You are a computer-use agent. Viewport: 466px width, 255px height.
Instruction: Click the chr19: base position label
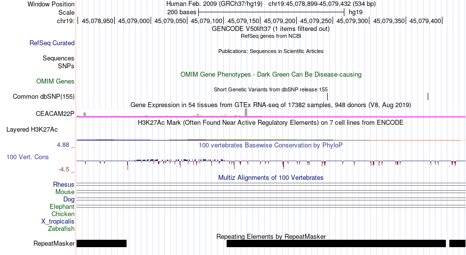65,21
